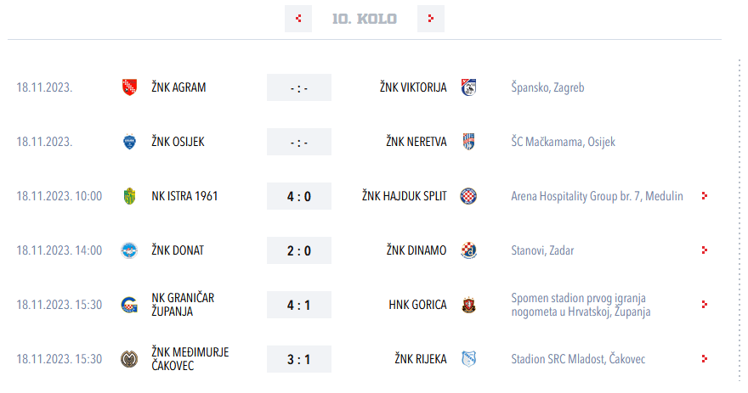Click the ŽNK Osijek club crest
Image resolution: width=748 pixels, height=393 pixels.
[x=129, y=142]
